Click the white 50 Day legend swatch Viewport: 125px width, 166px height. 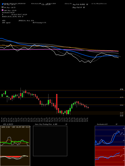click(2, 7)
